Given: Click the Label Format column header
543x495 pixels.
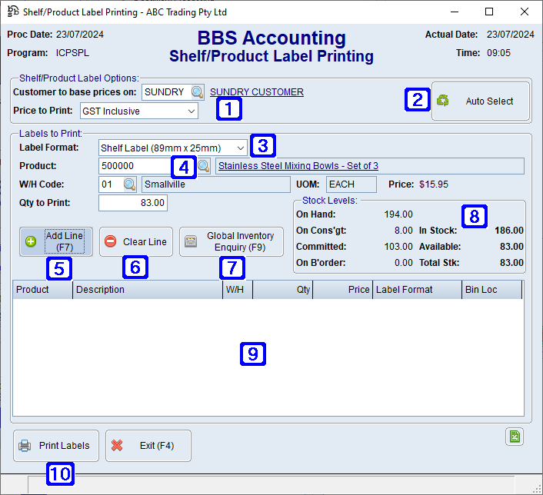Looking at the screenshot, I should [417, 290].
